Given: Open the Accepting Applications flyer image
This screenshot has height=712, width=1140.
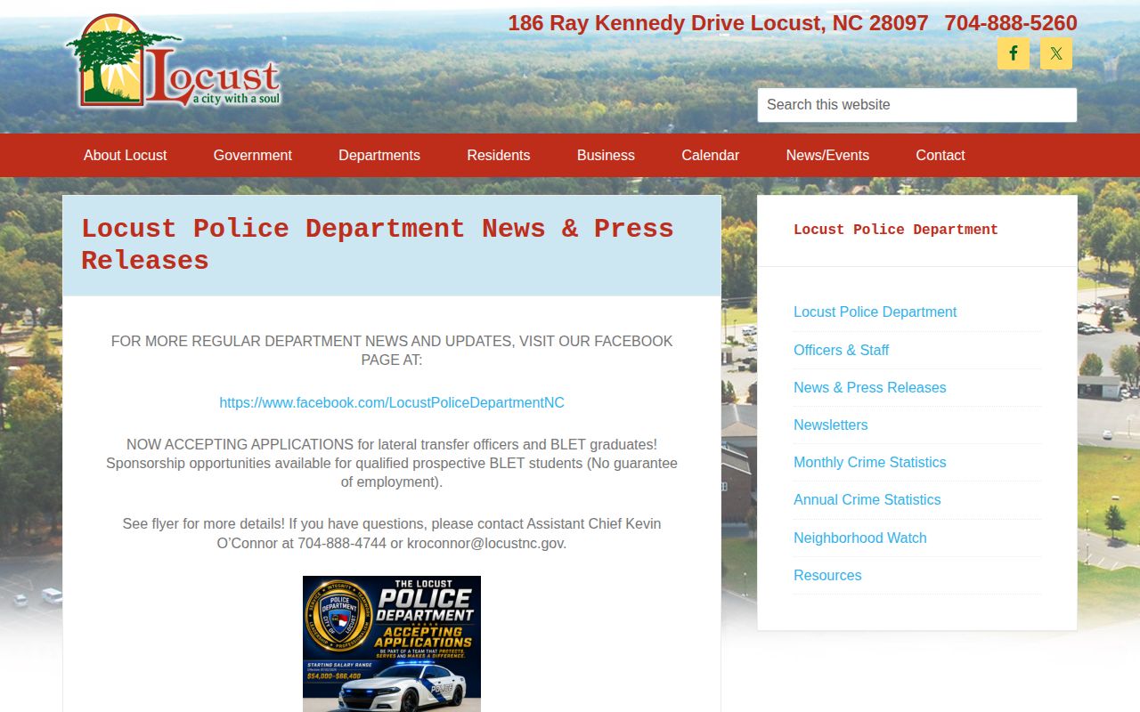Looking at the screenshot, I should [x=392, y=643].
